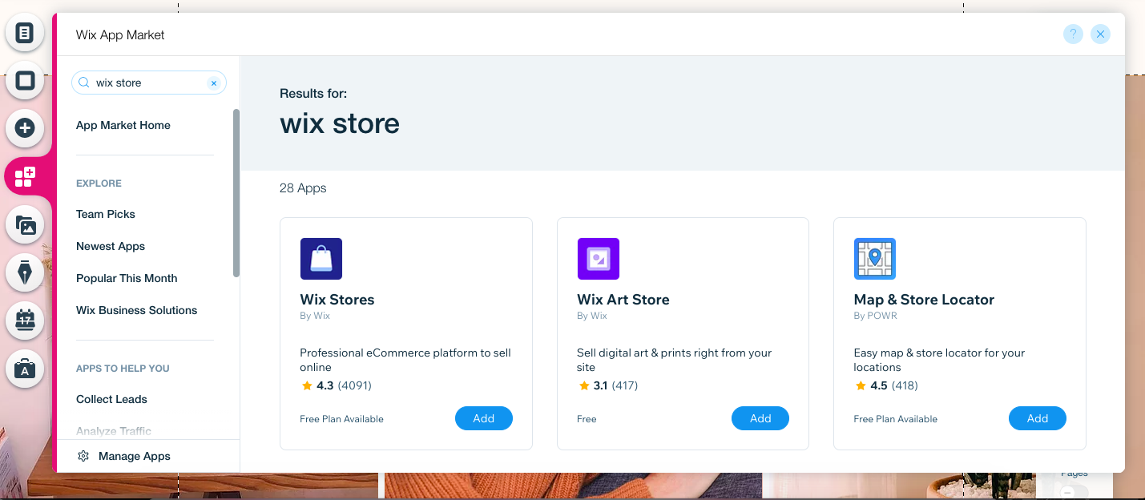
Task: Click the sidebar vertical scrollbar
Action: click(x=236, y=193)
